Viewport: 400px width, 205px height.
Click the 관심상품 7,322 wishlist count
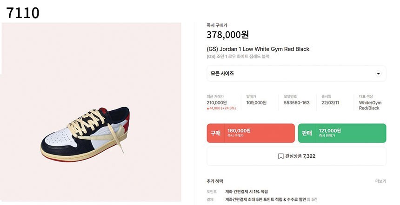(x=300, y=156)
